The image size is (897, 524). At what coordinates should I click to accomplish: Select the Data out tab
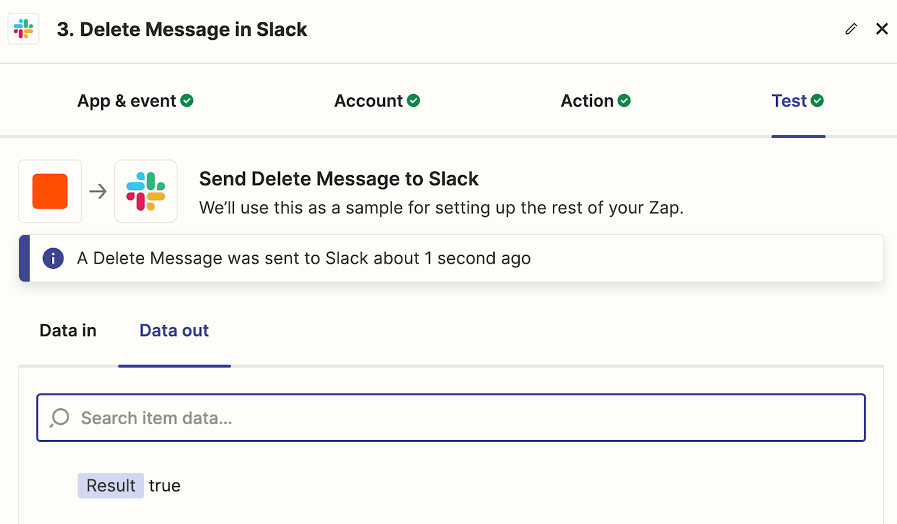(174, 331)
